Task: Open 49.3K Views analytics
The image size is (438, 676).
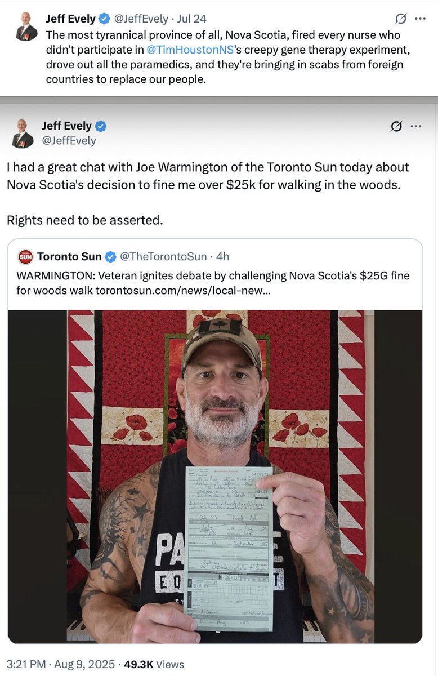Action: click(x=154, y=664)
